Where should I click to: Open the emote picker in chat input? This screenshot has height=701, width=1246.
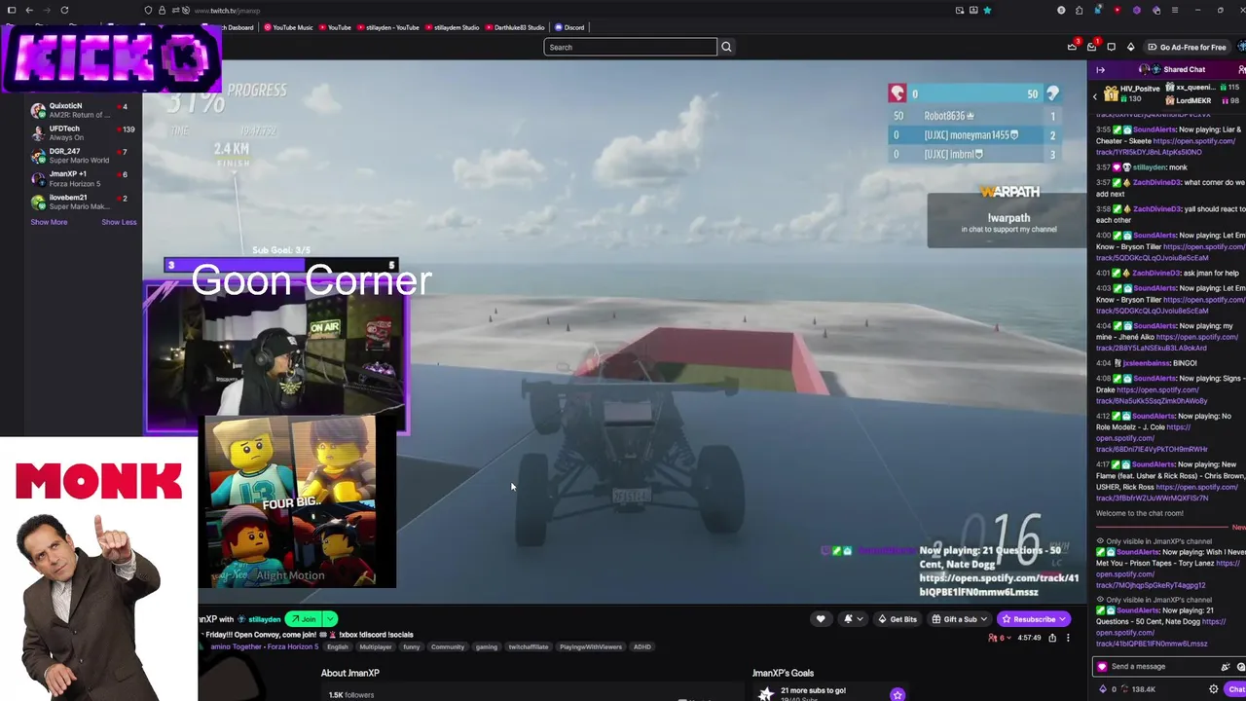(x=1241, y=667)
